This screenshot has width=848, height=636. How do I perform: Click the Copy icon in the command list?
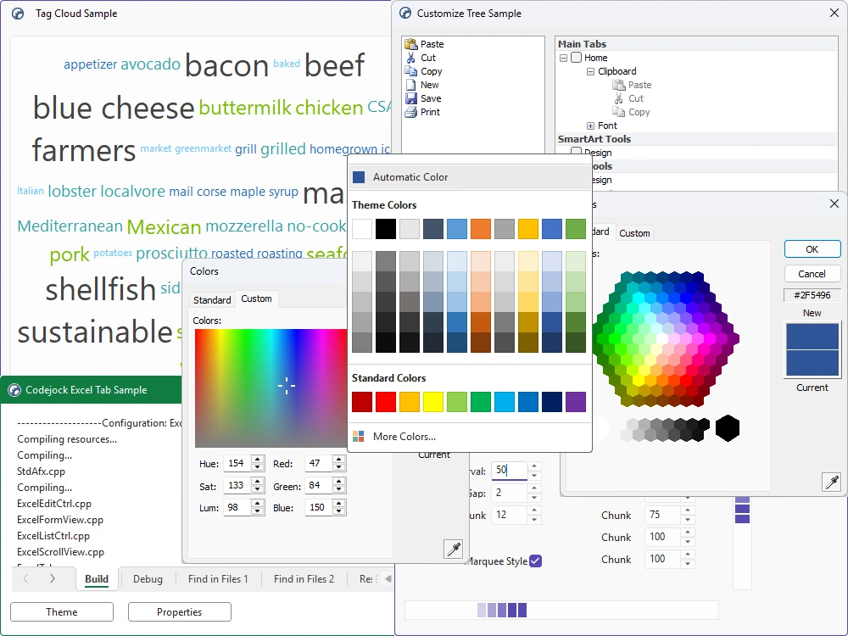point(411,71)
